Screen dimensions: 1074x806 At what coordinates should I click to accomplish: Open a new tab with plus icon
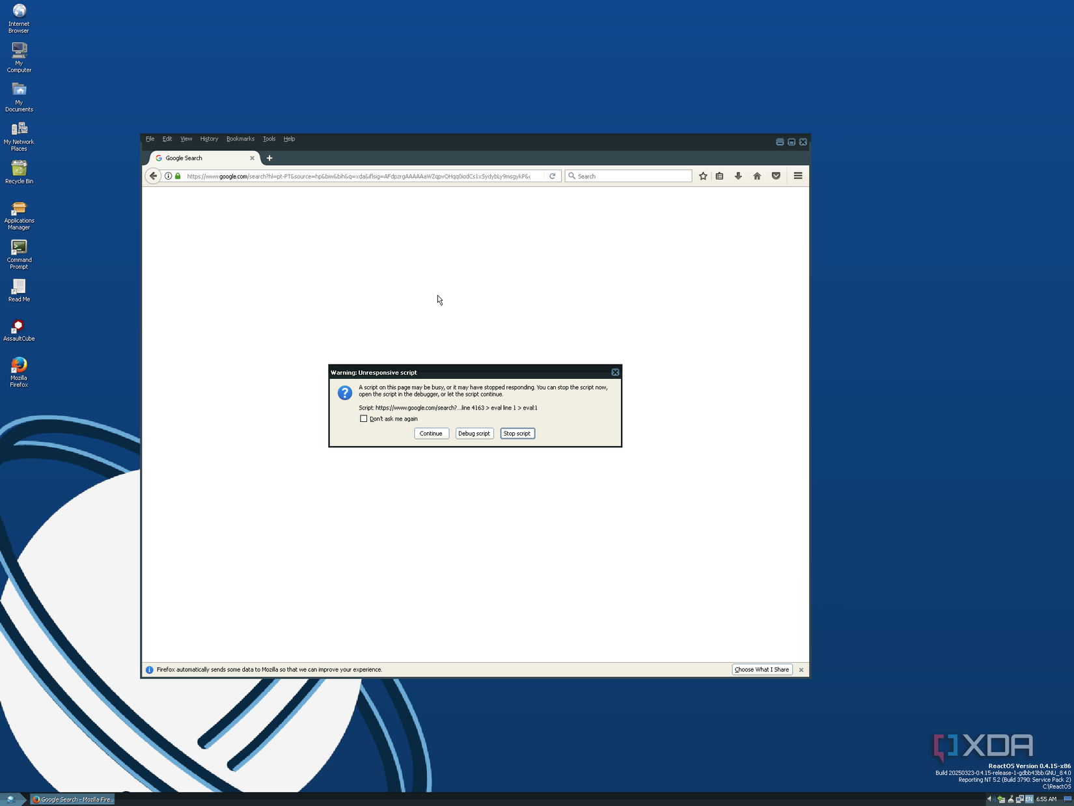269,158
